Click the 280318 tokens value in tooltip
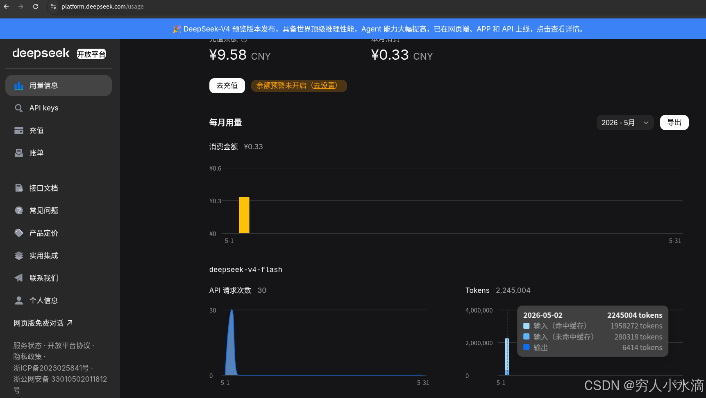706x398 pixels. click(x=638, y=337)
